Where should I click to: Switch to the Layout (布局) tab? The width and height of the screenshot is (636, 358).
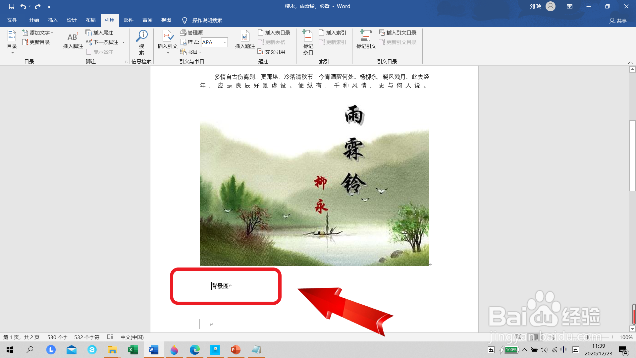[90, 20]
